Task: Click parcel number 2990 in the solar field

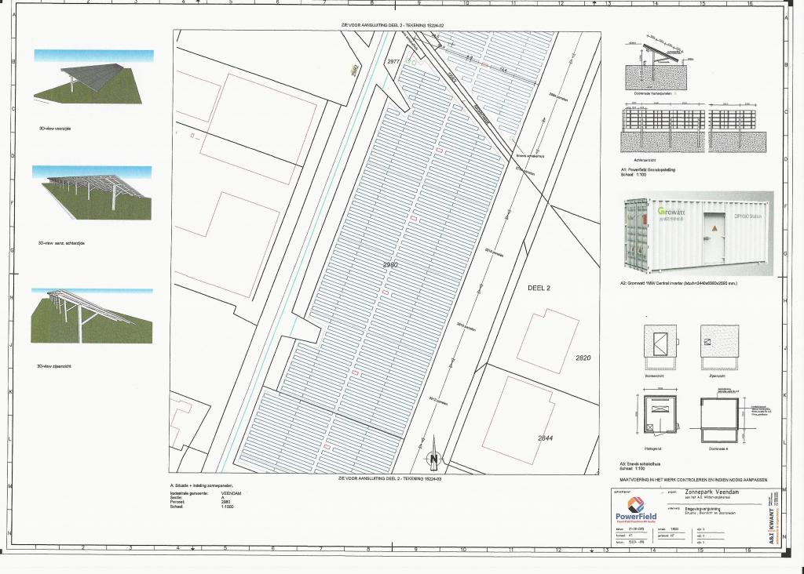Action: [390, 265]
